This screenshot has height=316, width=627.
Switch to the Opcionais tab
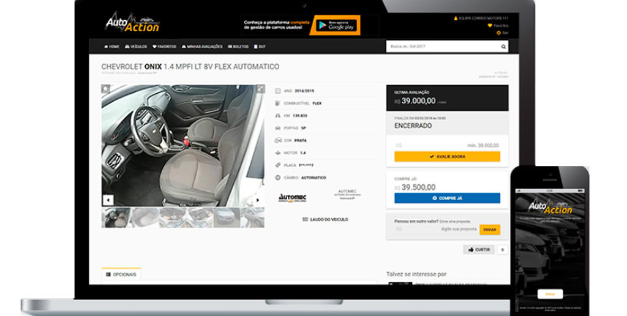click(121, 274)
